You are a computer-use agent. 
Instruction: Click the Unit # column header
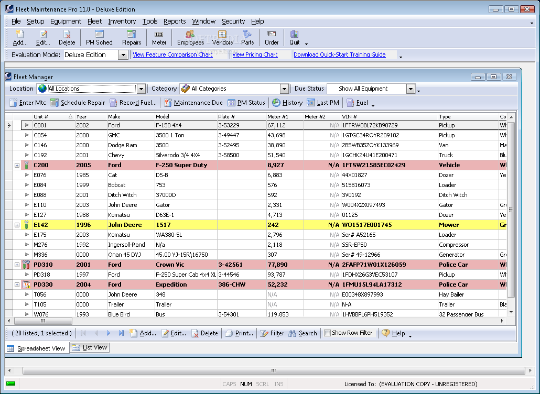47,116
